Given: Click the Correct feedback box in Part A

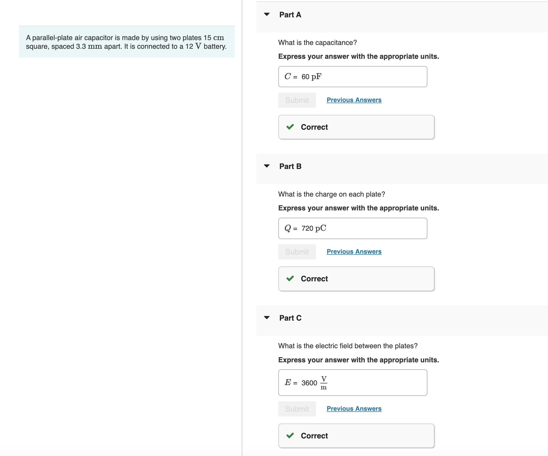Looking at the screenshot, I should (356, 127).
